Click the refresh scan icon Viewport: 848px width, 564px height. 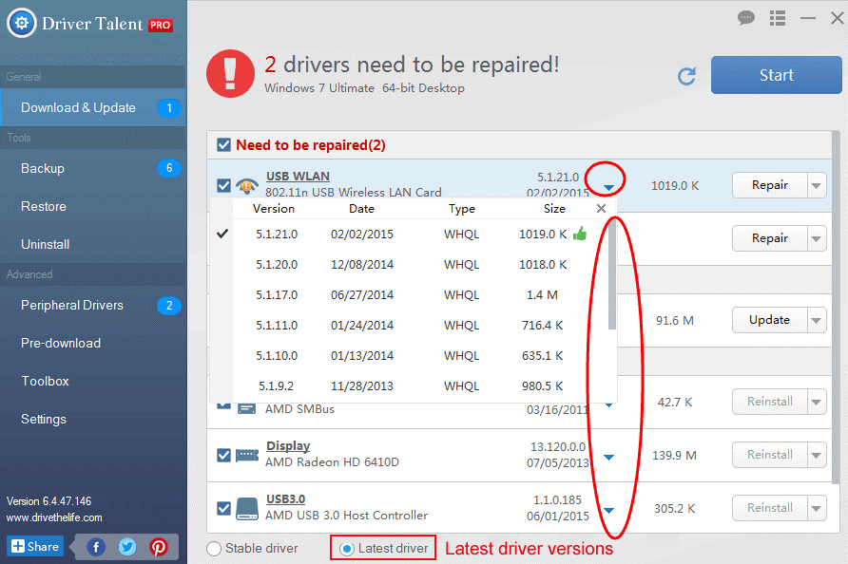pyautogui.click(x=686, y=76)
